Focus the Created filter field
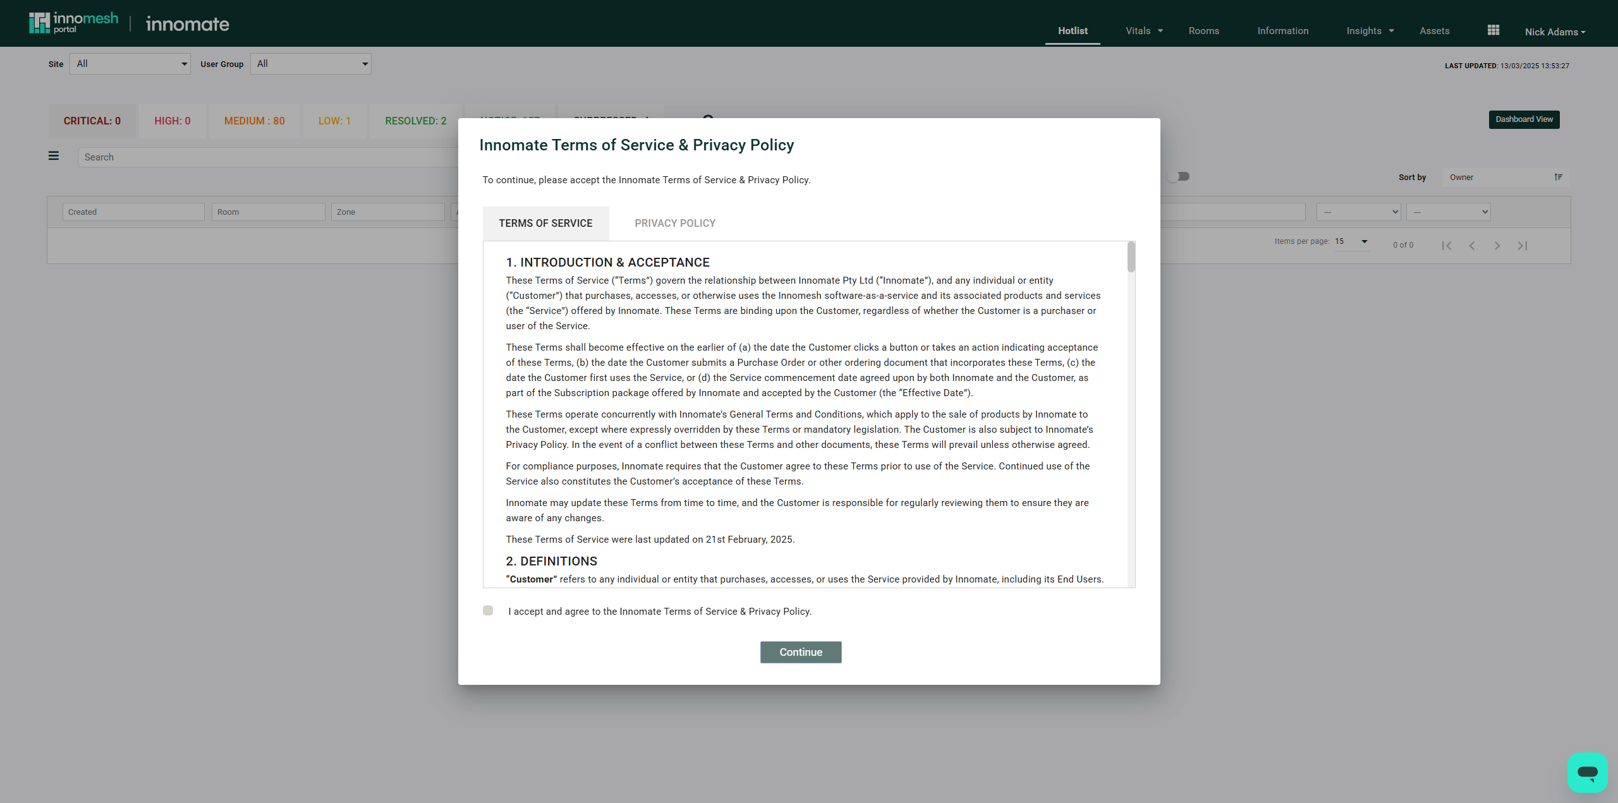Image resolution: width=1618 pixels, height=803 pixels. [133, 212]
